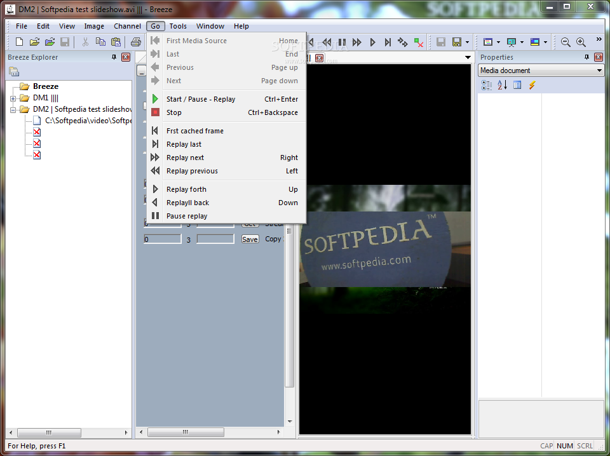Click the play forward triangle toolbar button

tap(372, 42)
